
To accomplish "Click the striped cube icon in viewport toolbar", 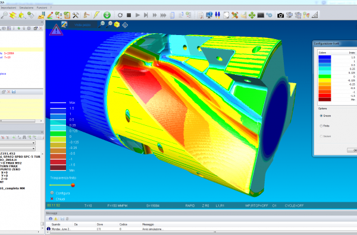I will [117, 24].
